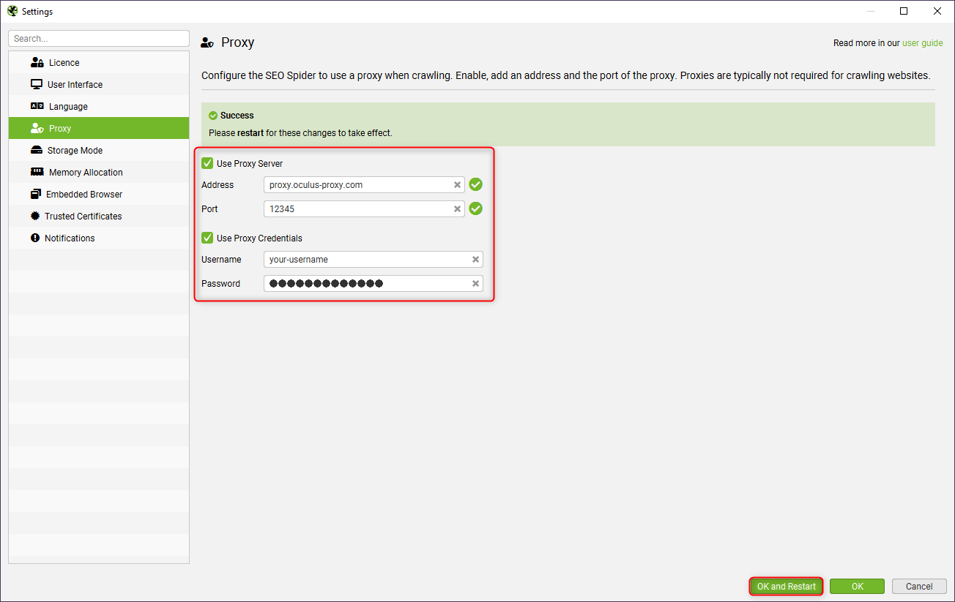This screenshot has width=955, height=602.
Task: Clear the Port field with X
Action: (457, 209)
